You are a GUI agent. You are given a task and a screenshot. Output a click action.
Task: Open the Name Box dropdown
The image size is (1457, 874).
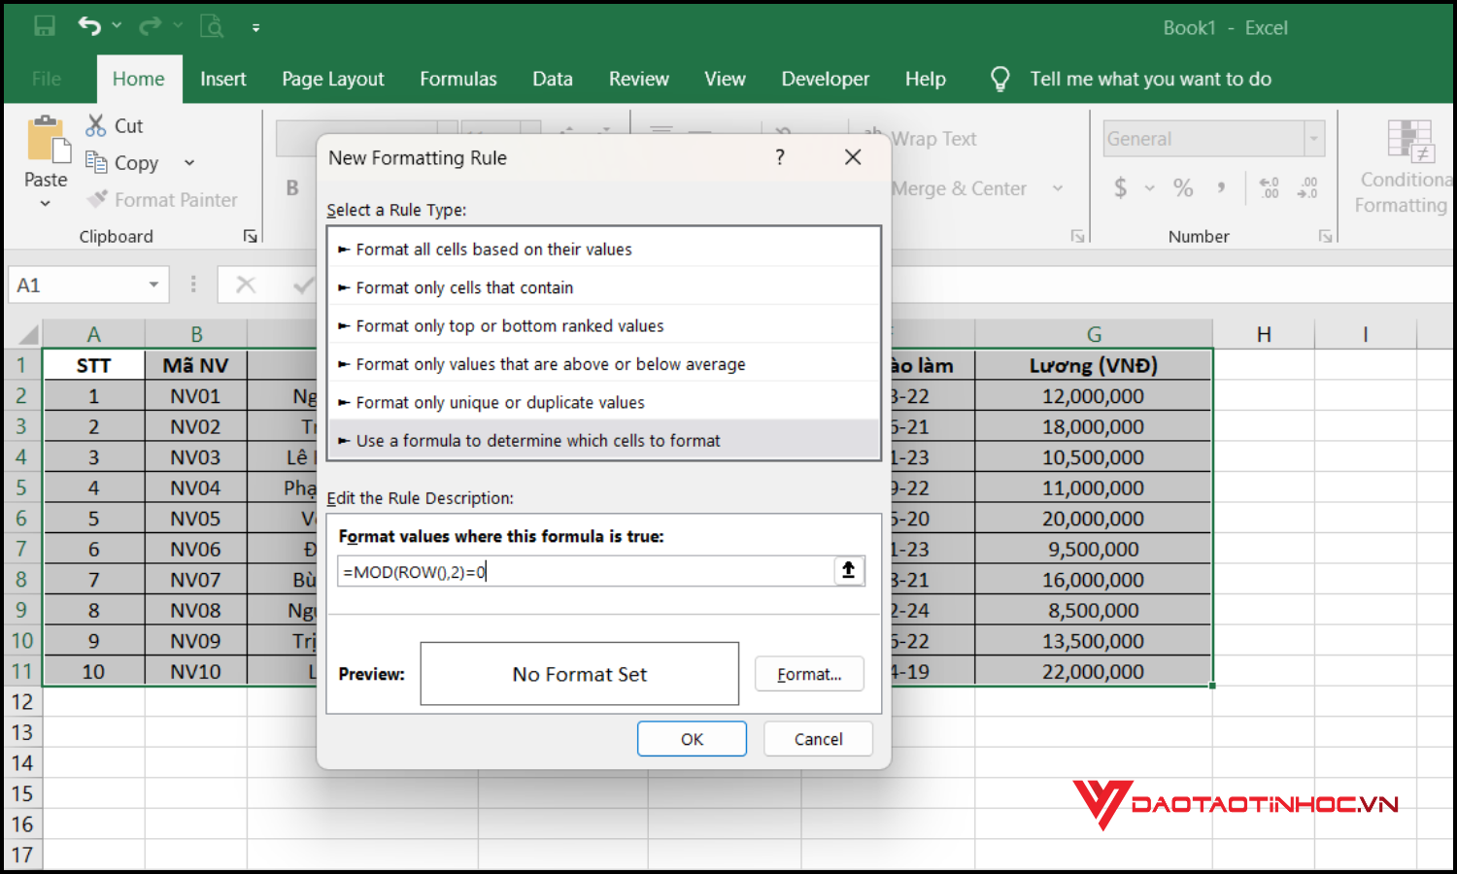coord(152,284)
